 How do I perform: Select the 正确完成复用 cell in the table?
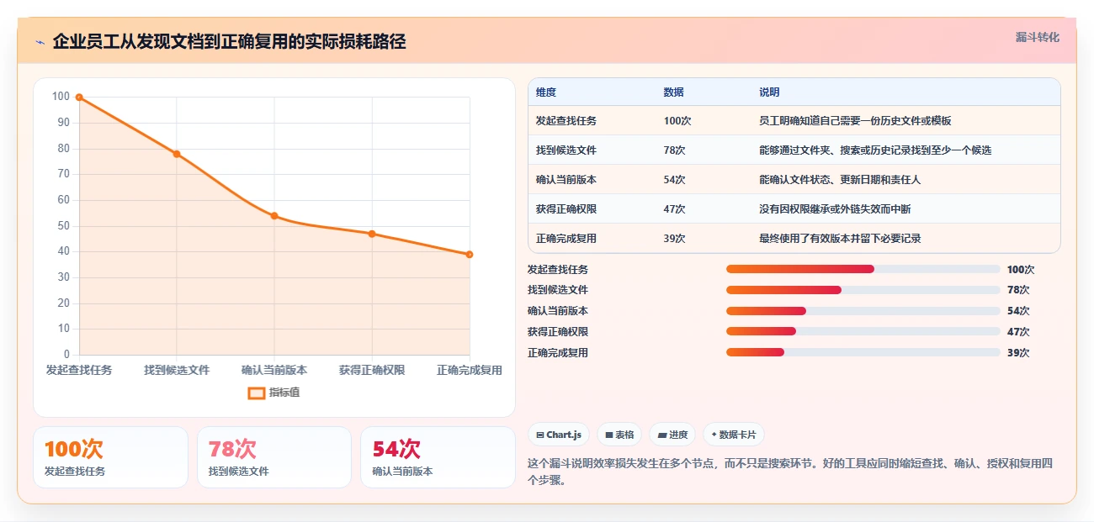pos(566,239)
